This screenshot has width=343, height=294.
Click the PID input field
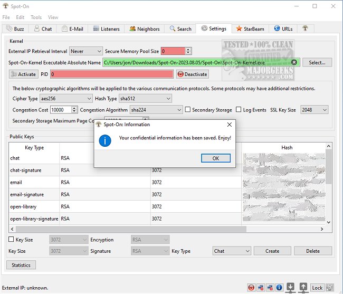point(112,74)
